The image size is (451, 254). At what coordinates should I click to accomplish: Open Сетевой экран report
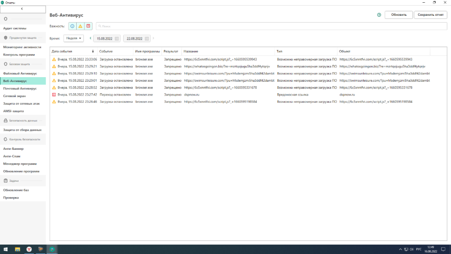(x=14, y=96)
